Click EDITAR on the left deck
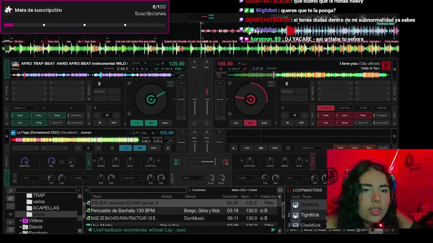 [x=136, y=63]
